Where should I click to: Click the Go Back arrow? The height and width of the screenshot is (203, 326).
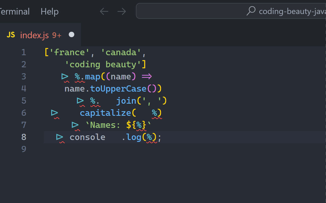pos(104,11)
